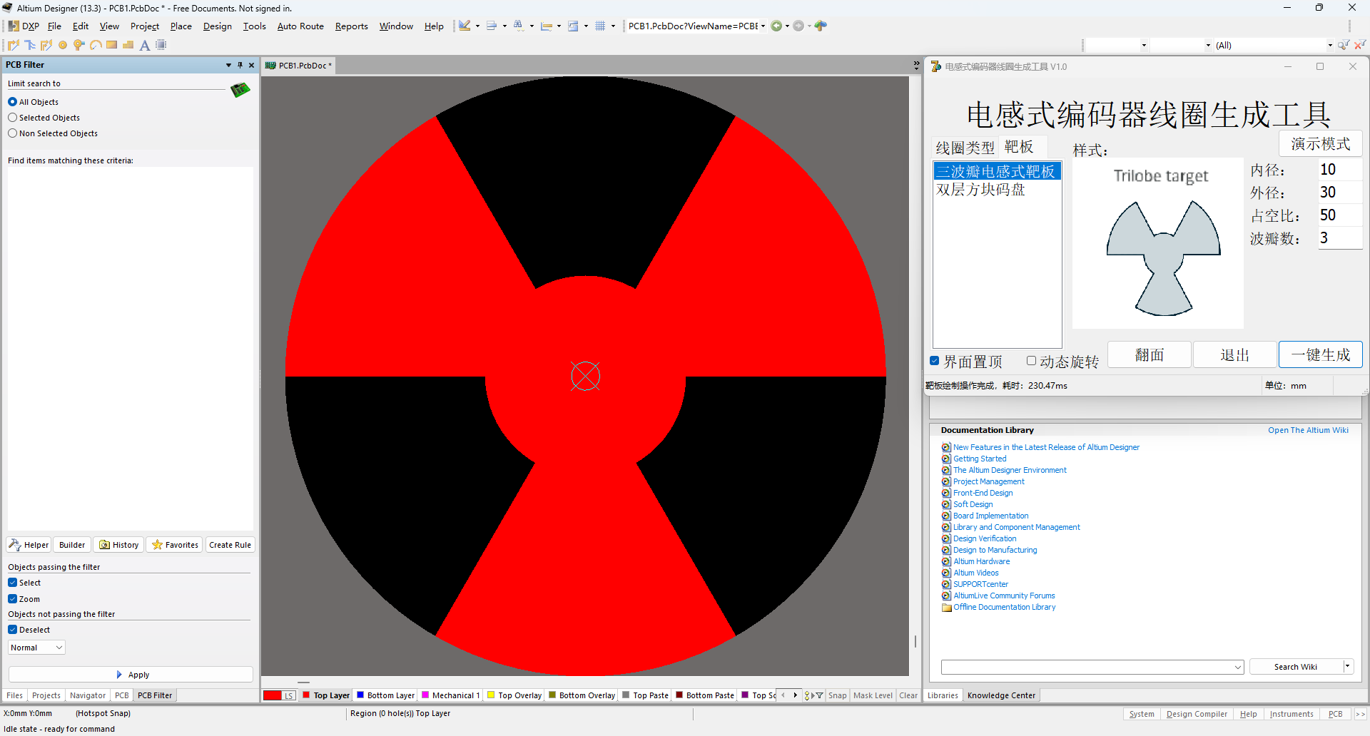Select the differential pair routing tool
This screenshot has height=736, width=1370.
(46, 45)
